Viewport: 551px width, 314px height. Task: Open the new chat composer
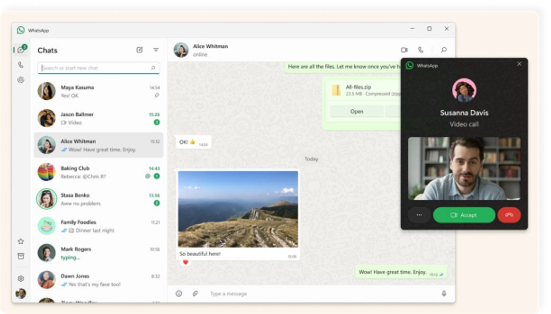[x=139, y=50]
